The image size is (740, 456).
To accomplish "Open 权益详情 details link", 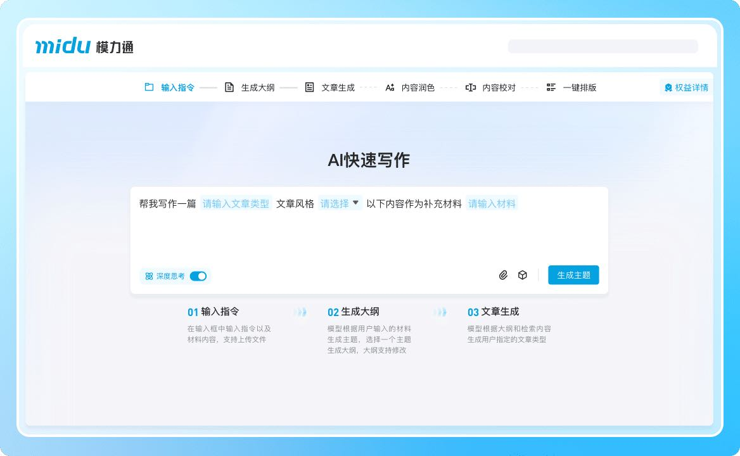I will pos(691,87).
